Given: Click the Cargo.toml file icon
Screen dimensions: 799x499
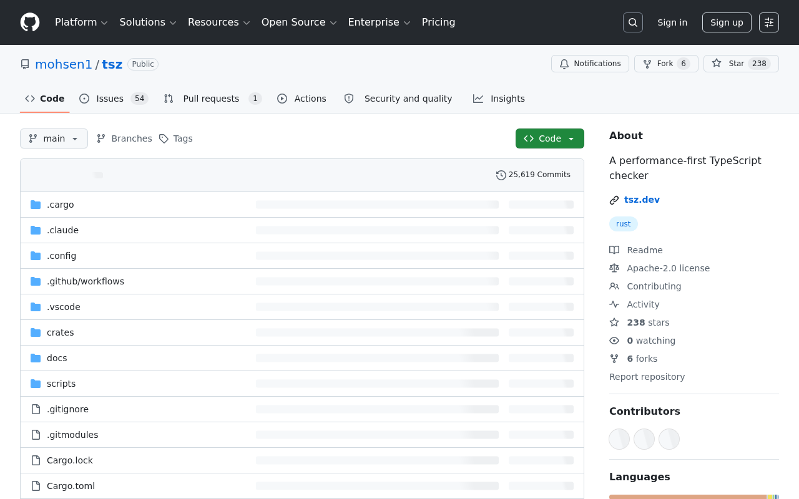Looking at the screenshot, I should 36,486.
